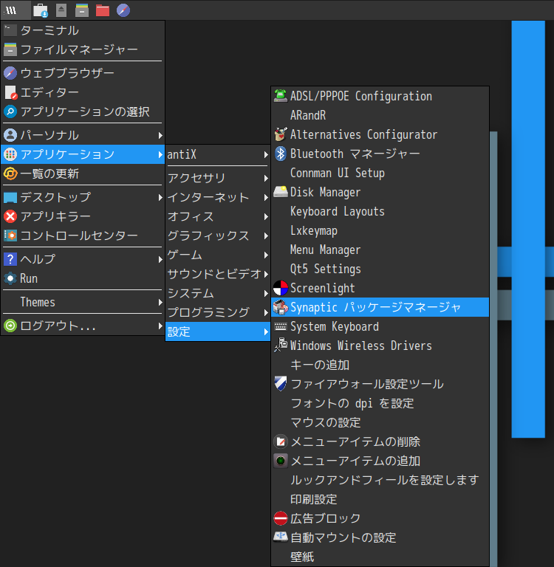Open Keyboard Layouts
This screenshot has width=554, height=567.
[380, 211]
